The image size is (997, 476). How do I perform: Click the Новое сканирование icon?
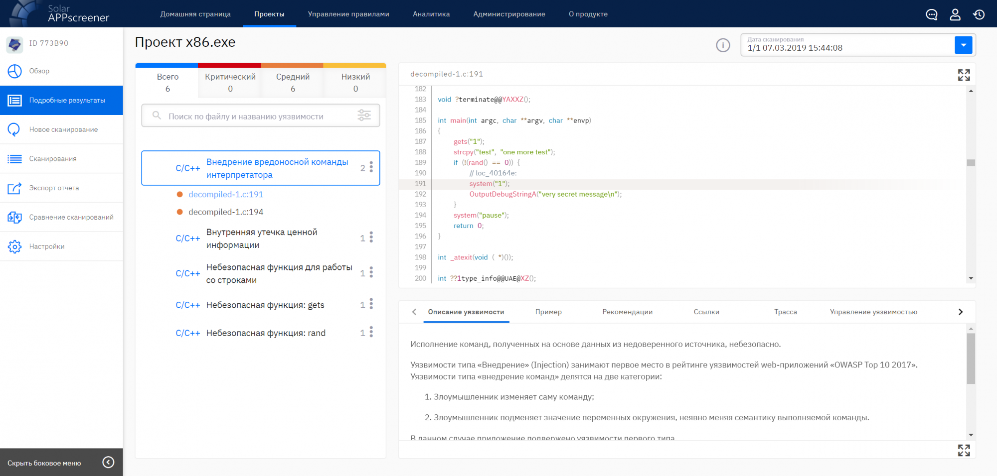pyautogui.click(x=14, y=129)
